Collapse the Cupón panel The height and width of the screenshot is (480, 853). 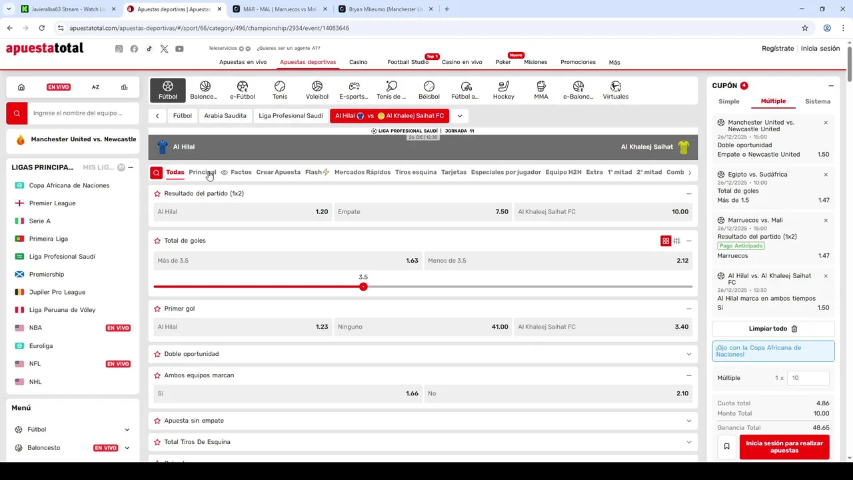pyautogui.click(x=831, y=86)
